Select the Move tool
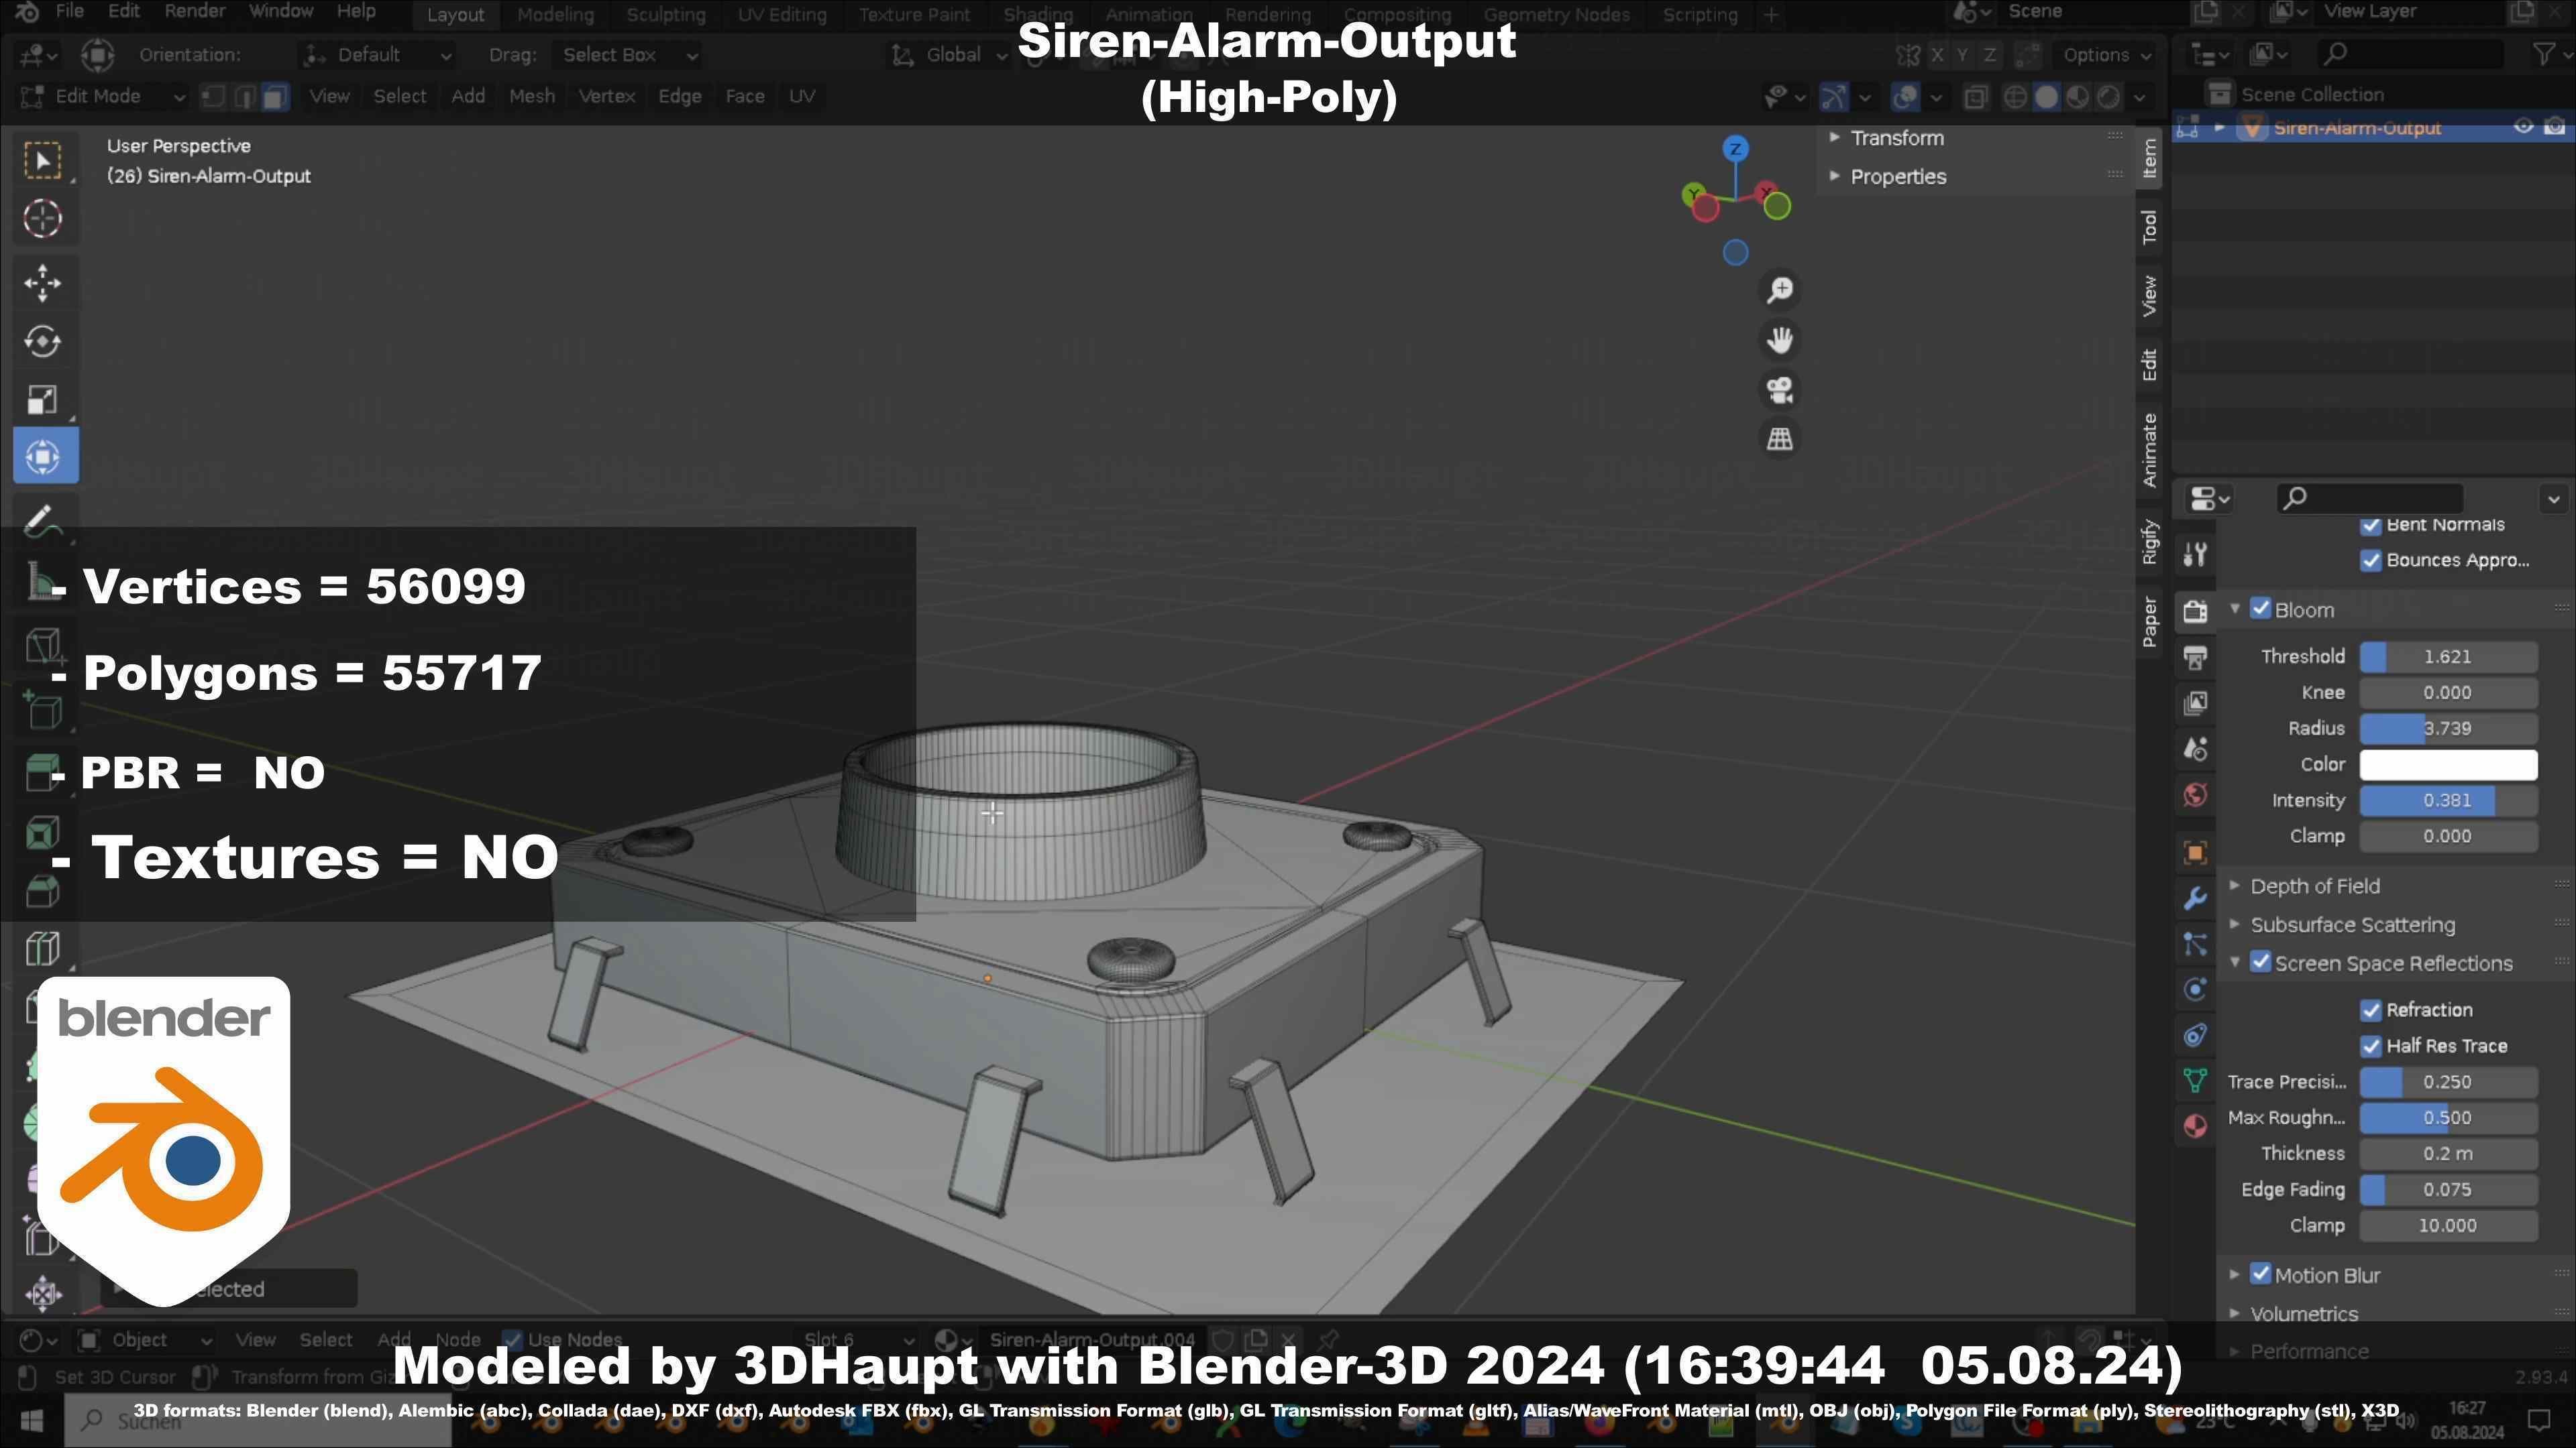 click(x=43, y=284)
